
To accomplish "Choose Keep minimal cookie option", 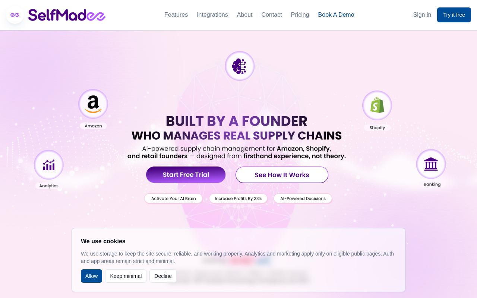I will 126,276.
